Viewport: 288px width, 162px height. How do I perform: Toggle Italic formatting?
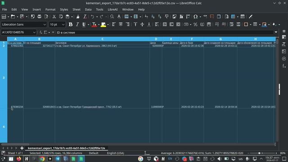click(x=77, y=24)
